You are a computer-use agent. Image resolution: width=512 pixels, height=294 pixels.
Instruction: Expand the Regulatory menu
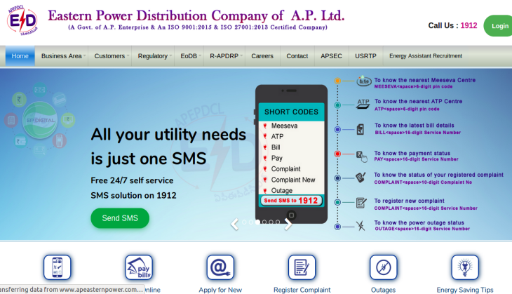point(153,56)
